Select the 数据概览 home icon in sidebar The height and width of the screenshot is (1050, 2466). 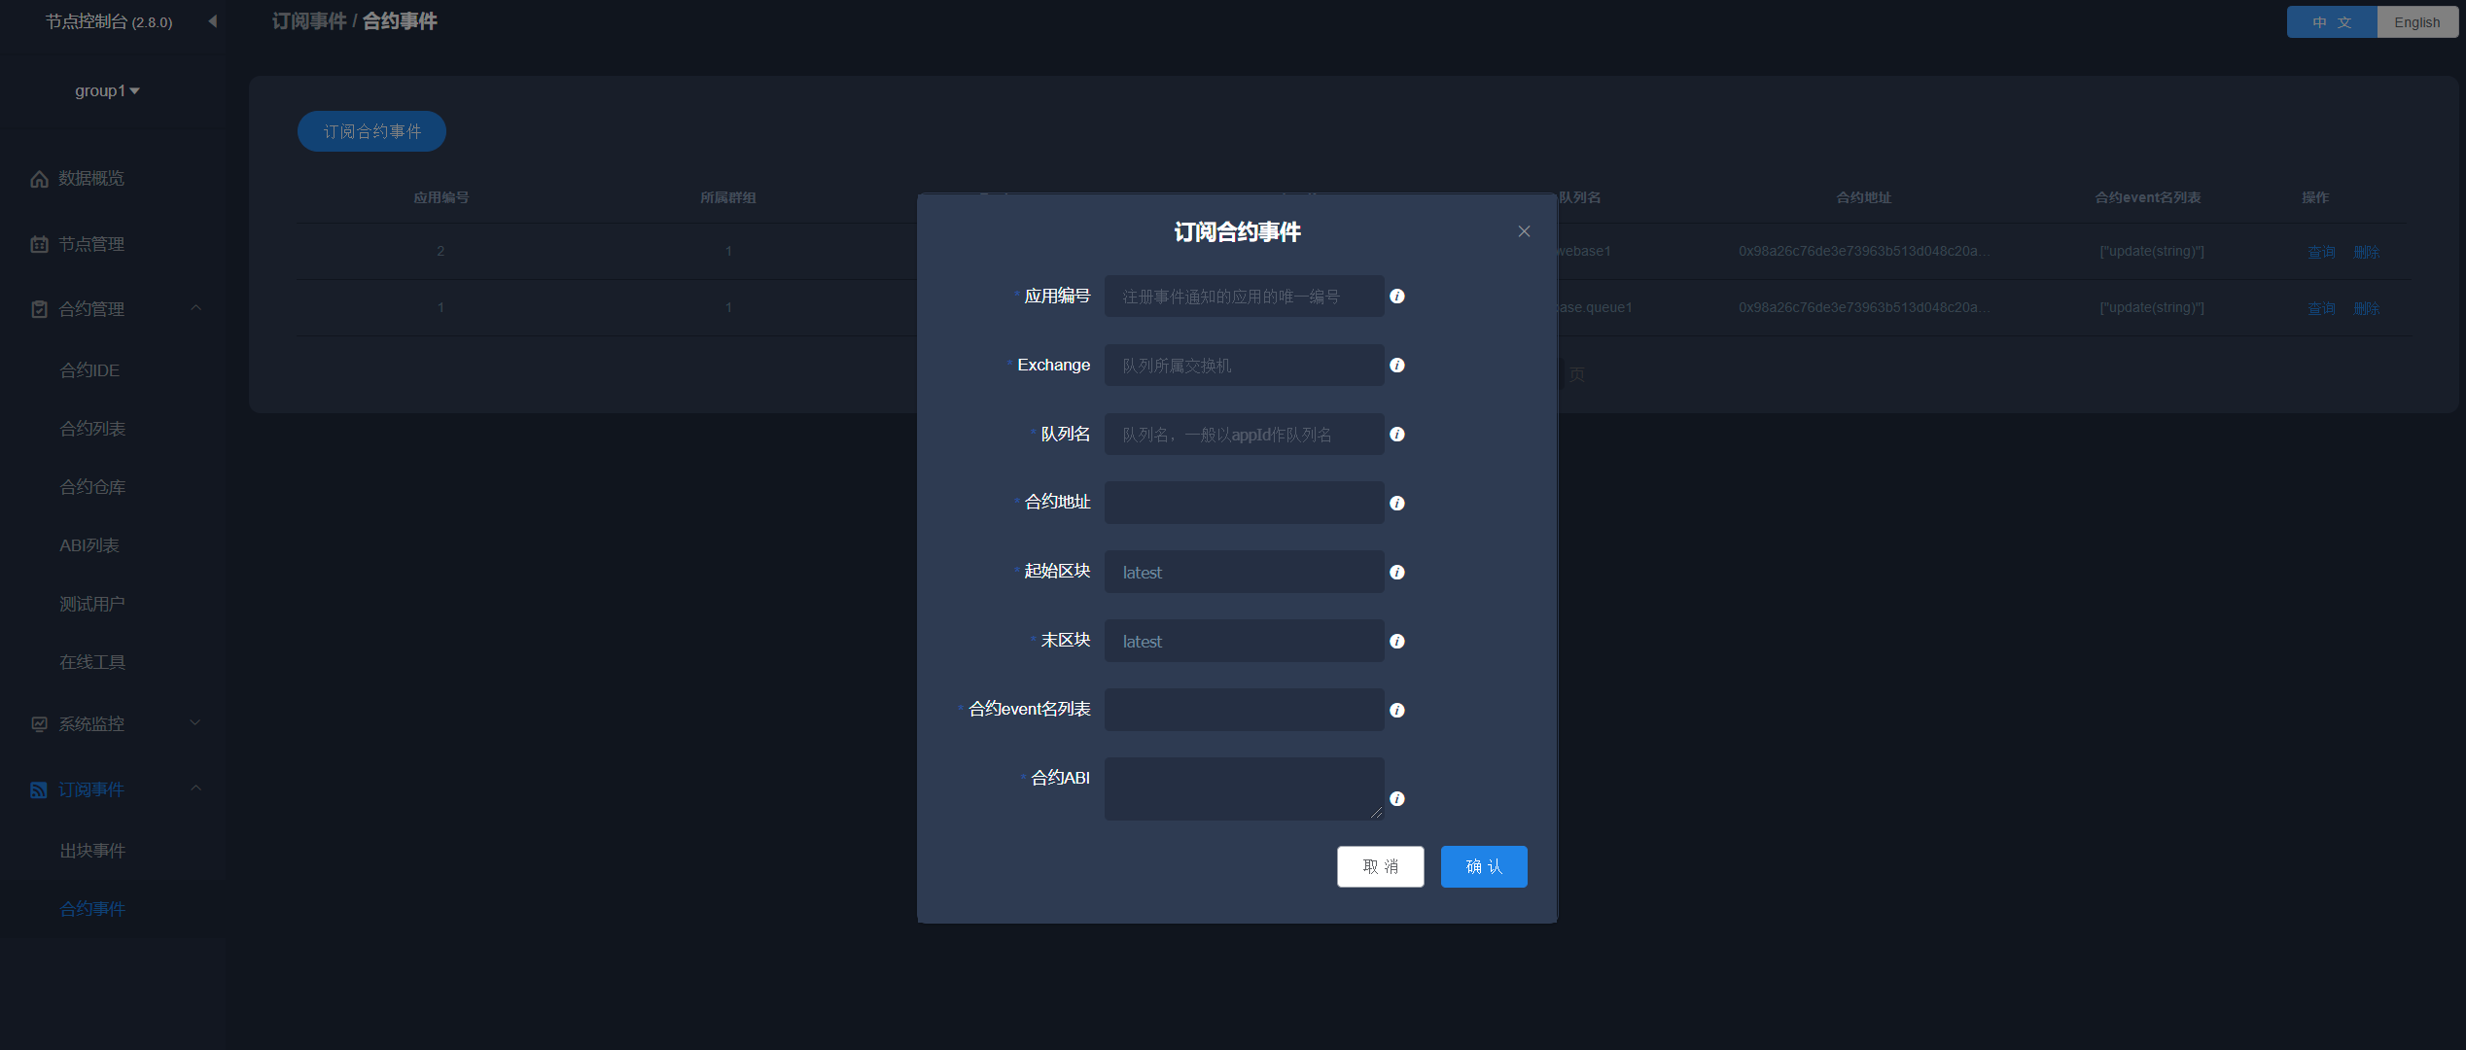point(39,178)
